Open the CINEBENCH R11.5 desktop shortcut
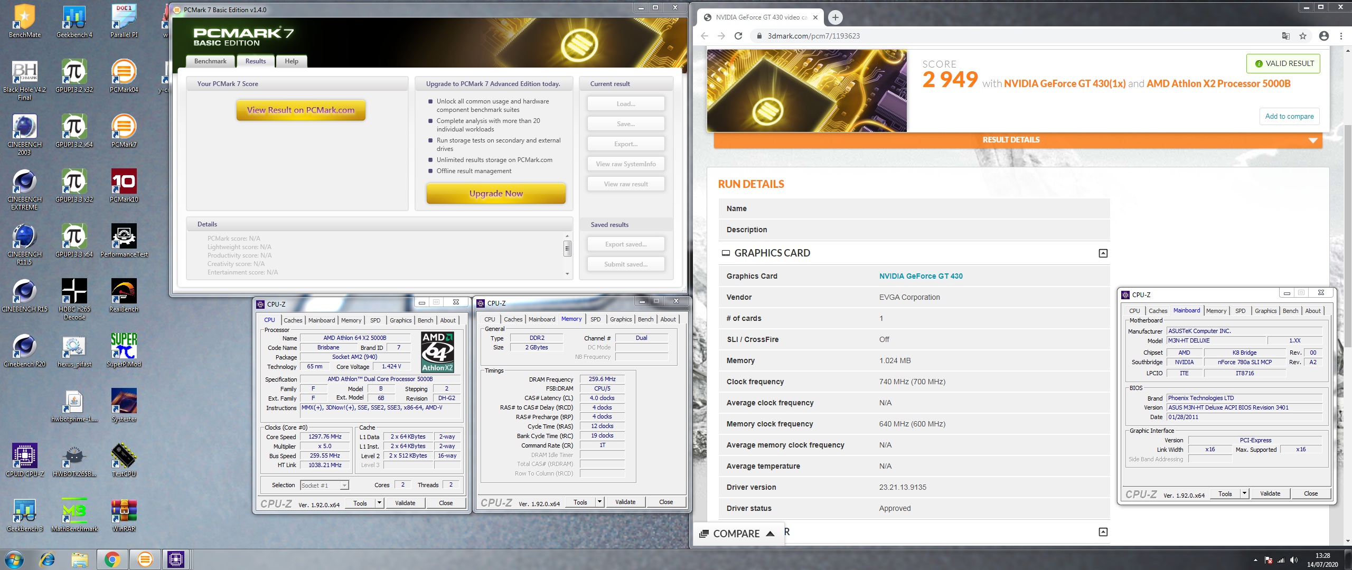 pyautogui.click(x=24, y=244)
